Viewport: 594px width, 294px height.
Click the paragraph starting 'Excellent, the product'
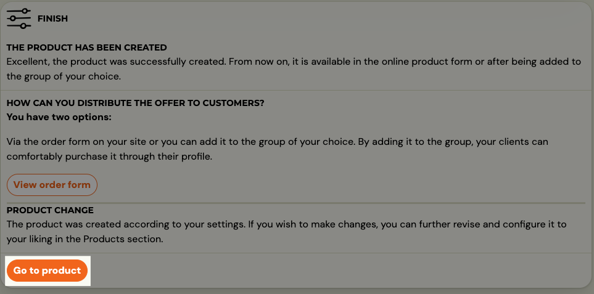(x=294, y=69)
